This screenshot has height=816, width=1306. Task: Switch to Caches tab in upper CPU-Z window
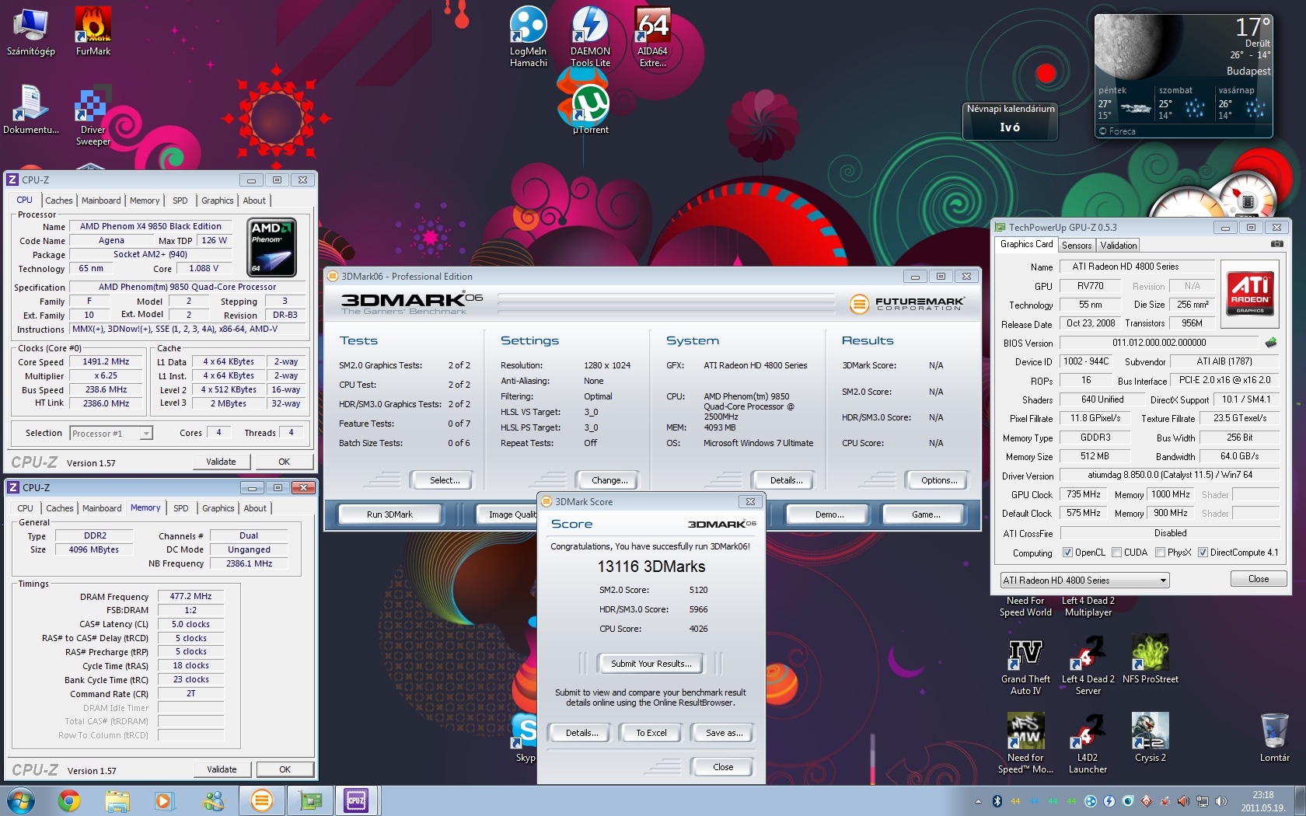click(58, 201)
